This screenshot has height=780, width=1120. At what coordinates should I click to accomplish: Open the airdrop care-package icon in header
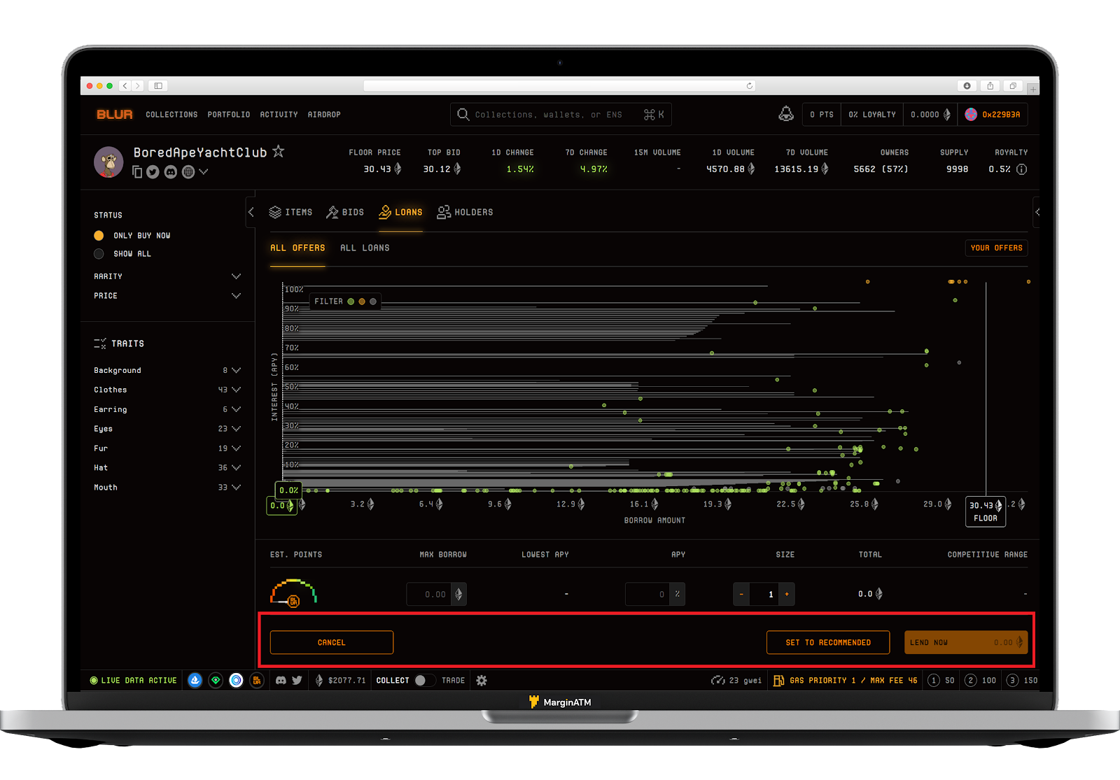tap(786, 114)
